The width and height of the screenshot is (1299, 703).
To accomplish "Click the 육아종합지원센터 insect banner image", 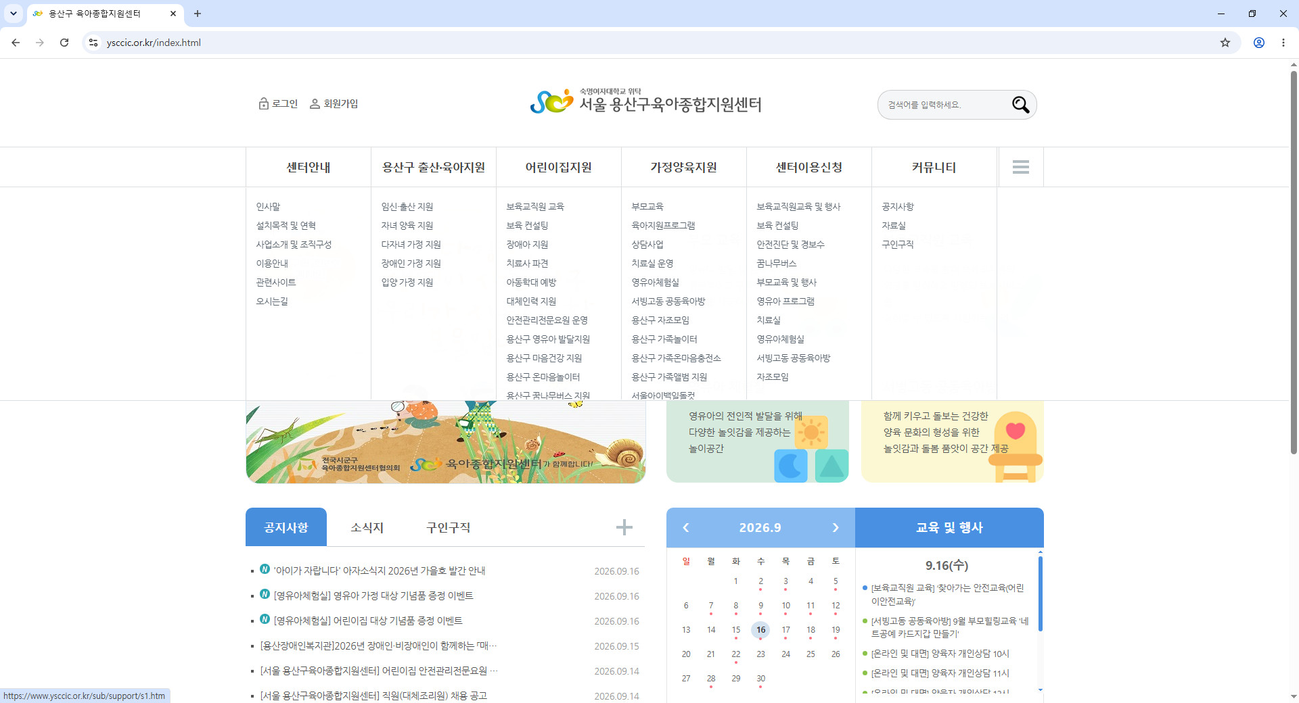I will click(x=445, y=442).
